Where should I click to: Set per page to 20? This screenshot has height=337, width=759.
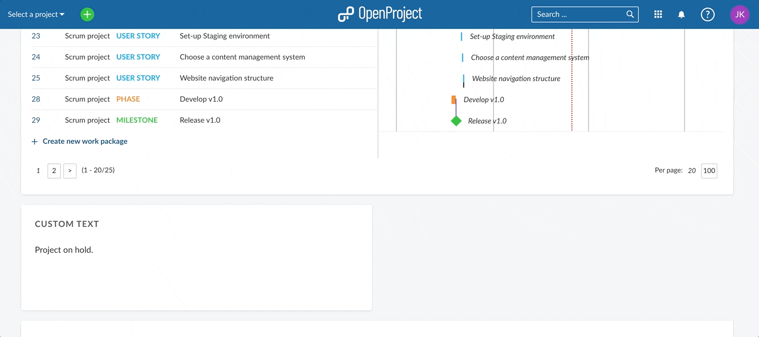pos(691,171)
